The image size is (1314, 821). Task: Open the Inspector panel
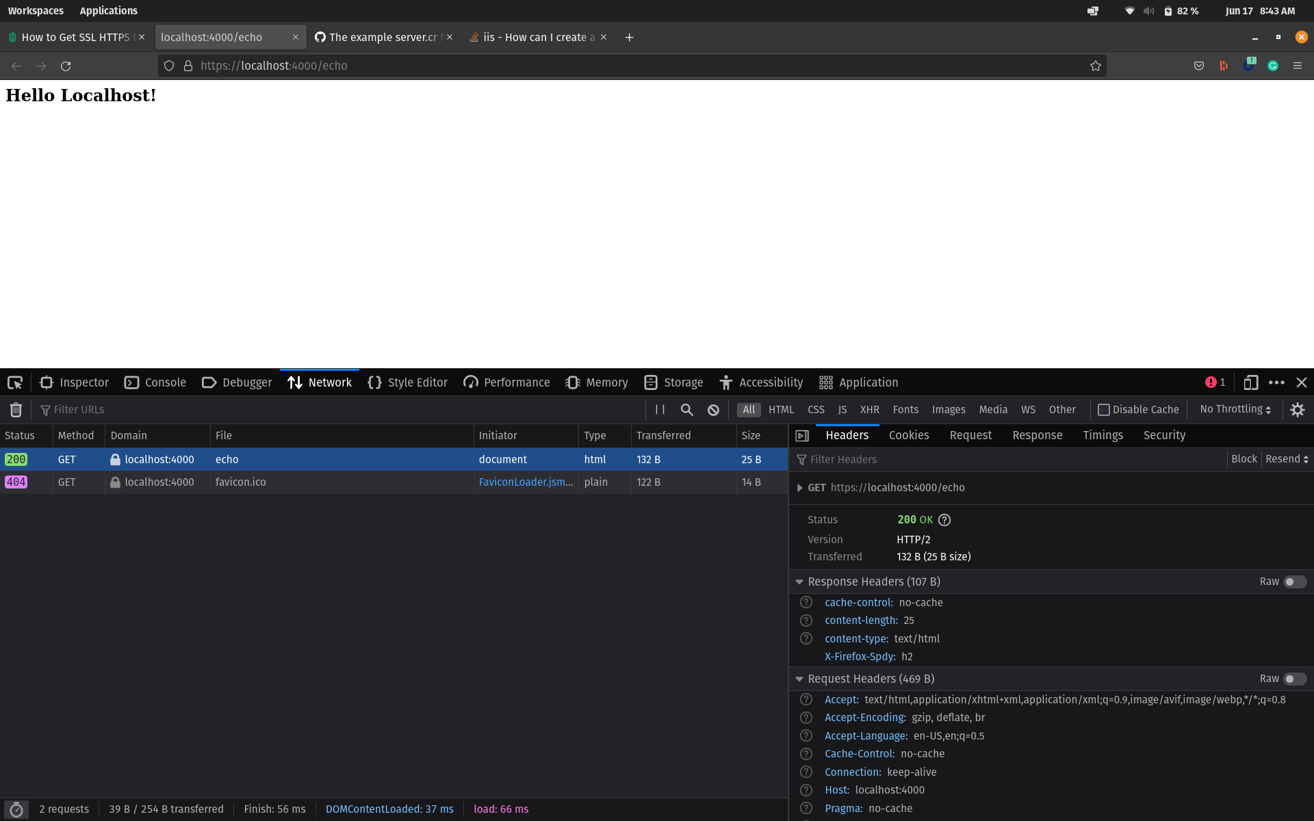click(74, 382)
